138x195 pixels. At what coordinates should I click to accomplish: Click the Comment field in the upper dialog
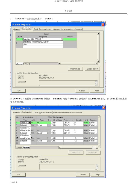(68, 83)
